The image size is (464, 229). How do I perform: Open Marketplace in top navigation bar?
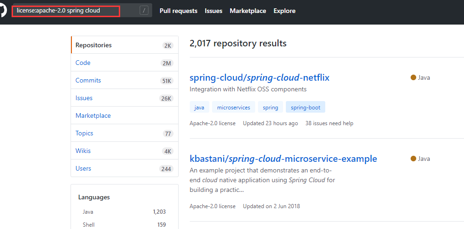pos(248,11)
